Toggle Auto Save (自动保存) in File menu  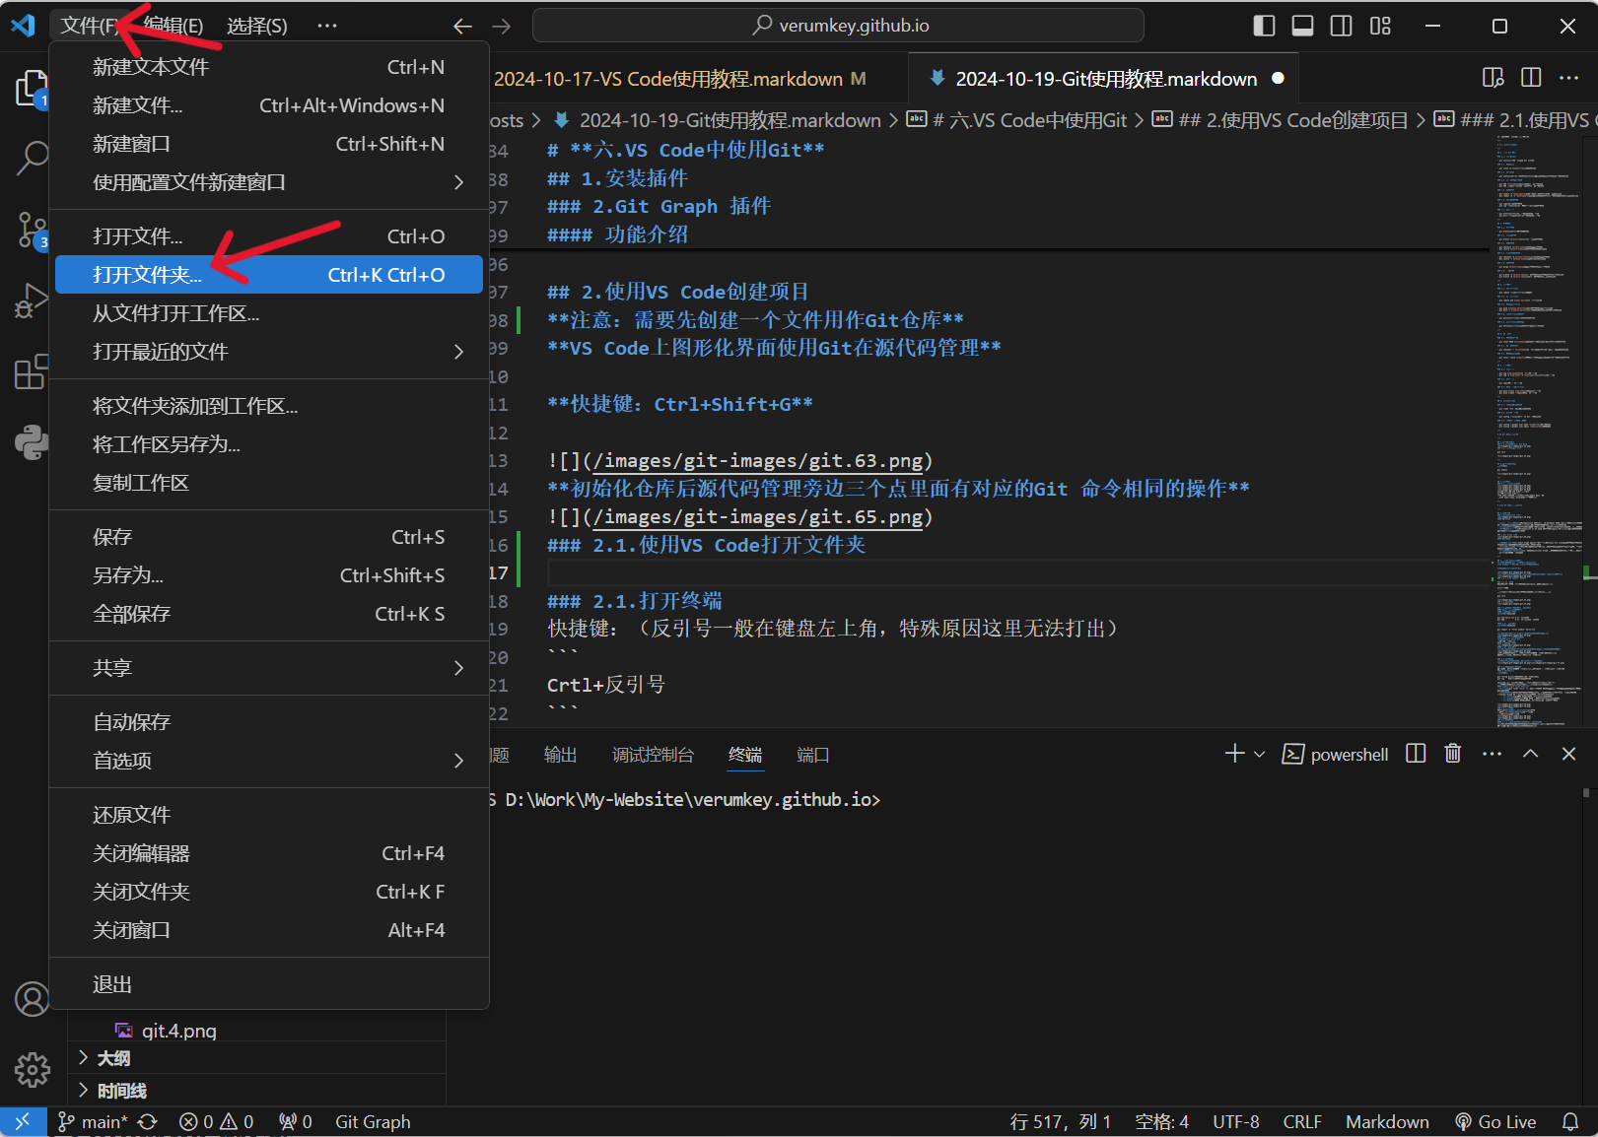(x=269, y=722)
